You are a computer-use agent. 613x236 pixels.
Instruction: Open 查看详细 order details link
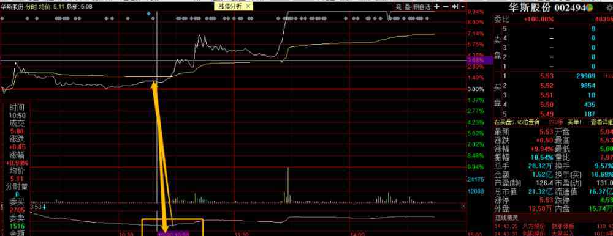coord(602,122)
